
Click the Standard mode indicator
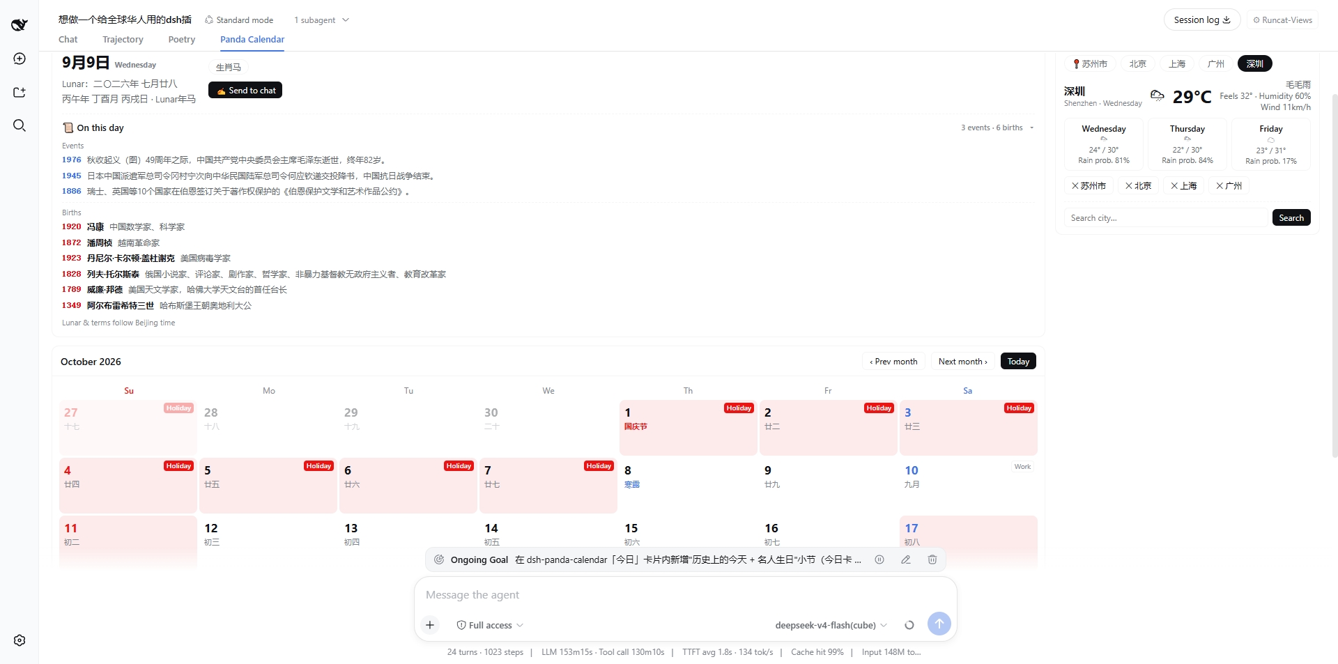click(239, 20)
